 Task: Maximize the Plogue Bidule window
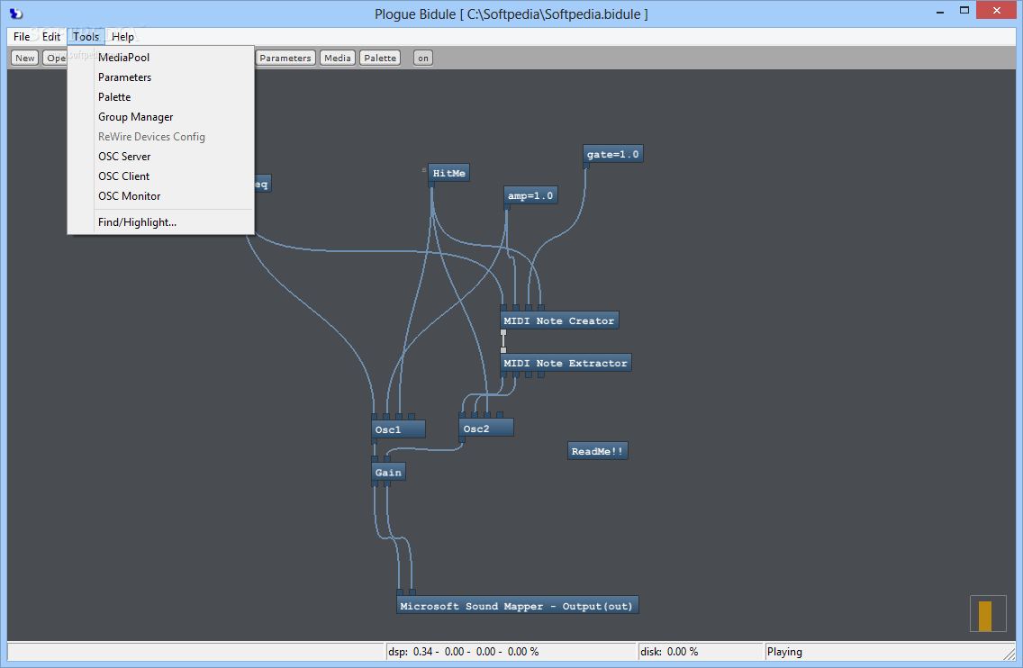[964, 11]
